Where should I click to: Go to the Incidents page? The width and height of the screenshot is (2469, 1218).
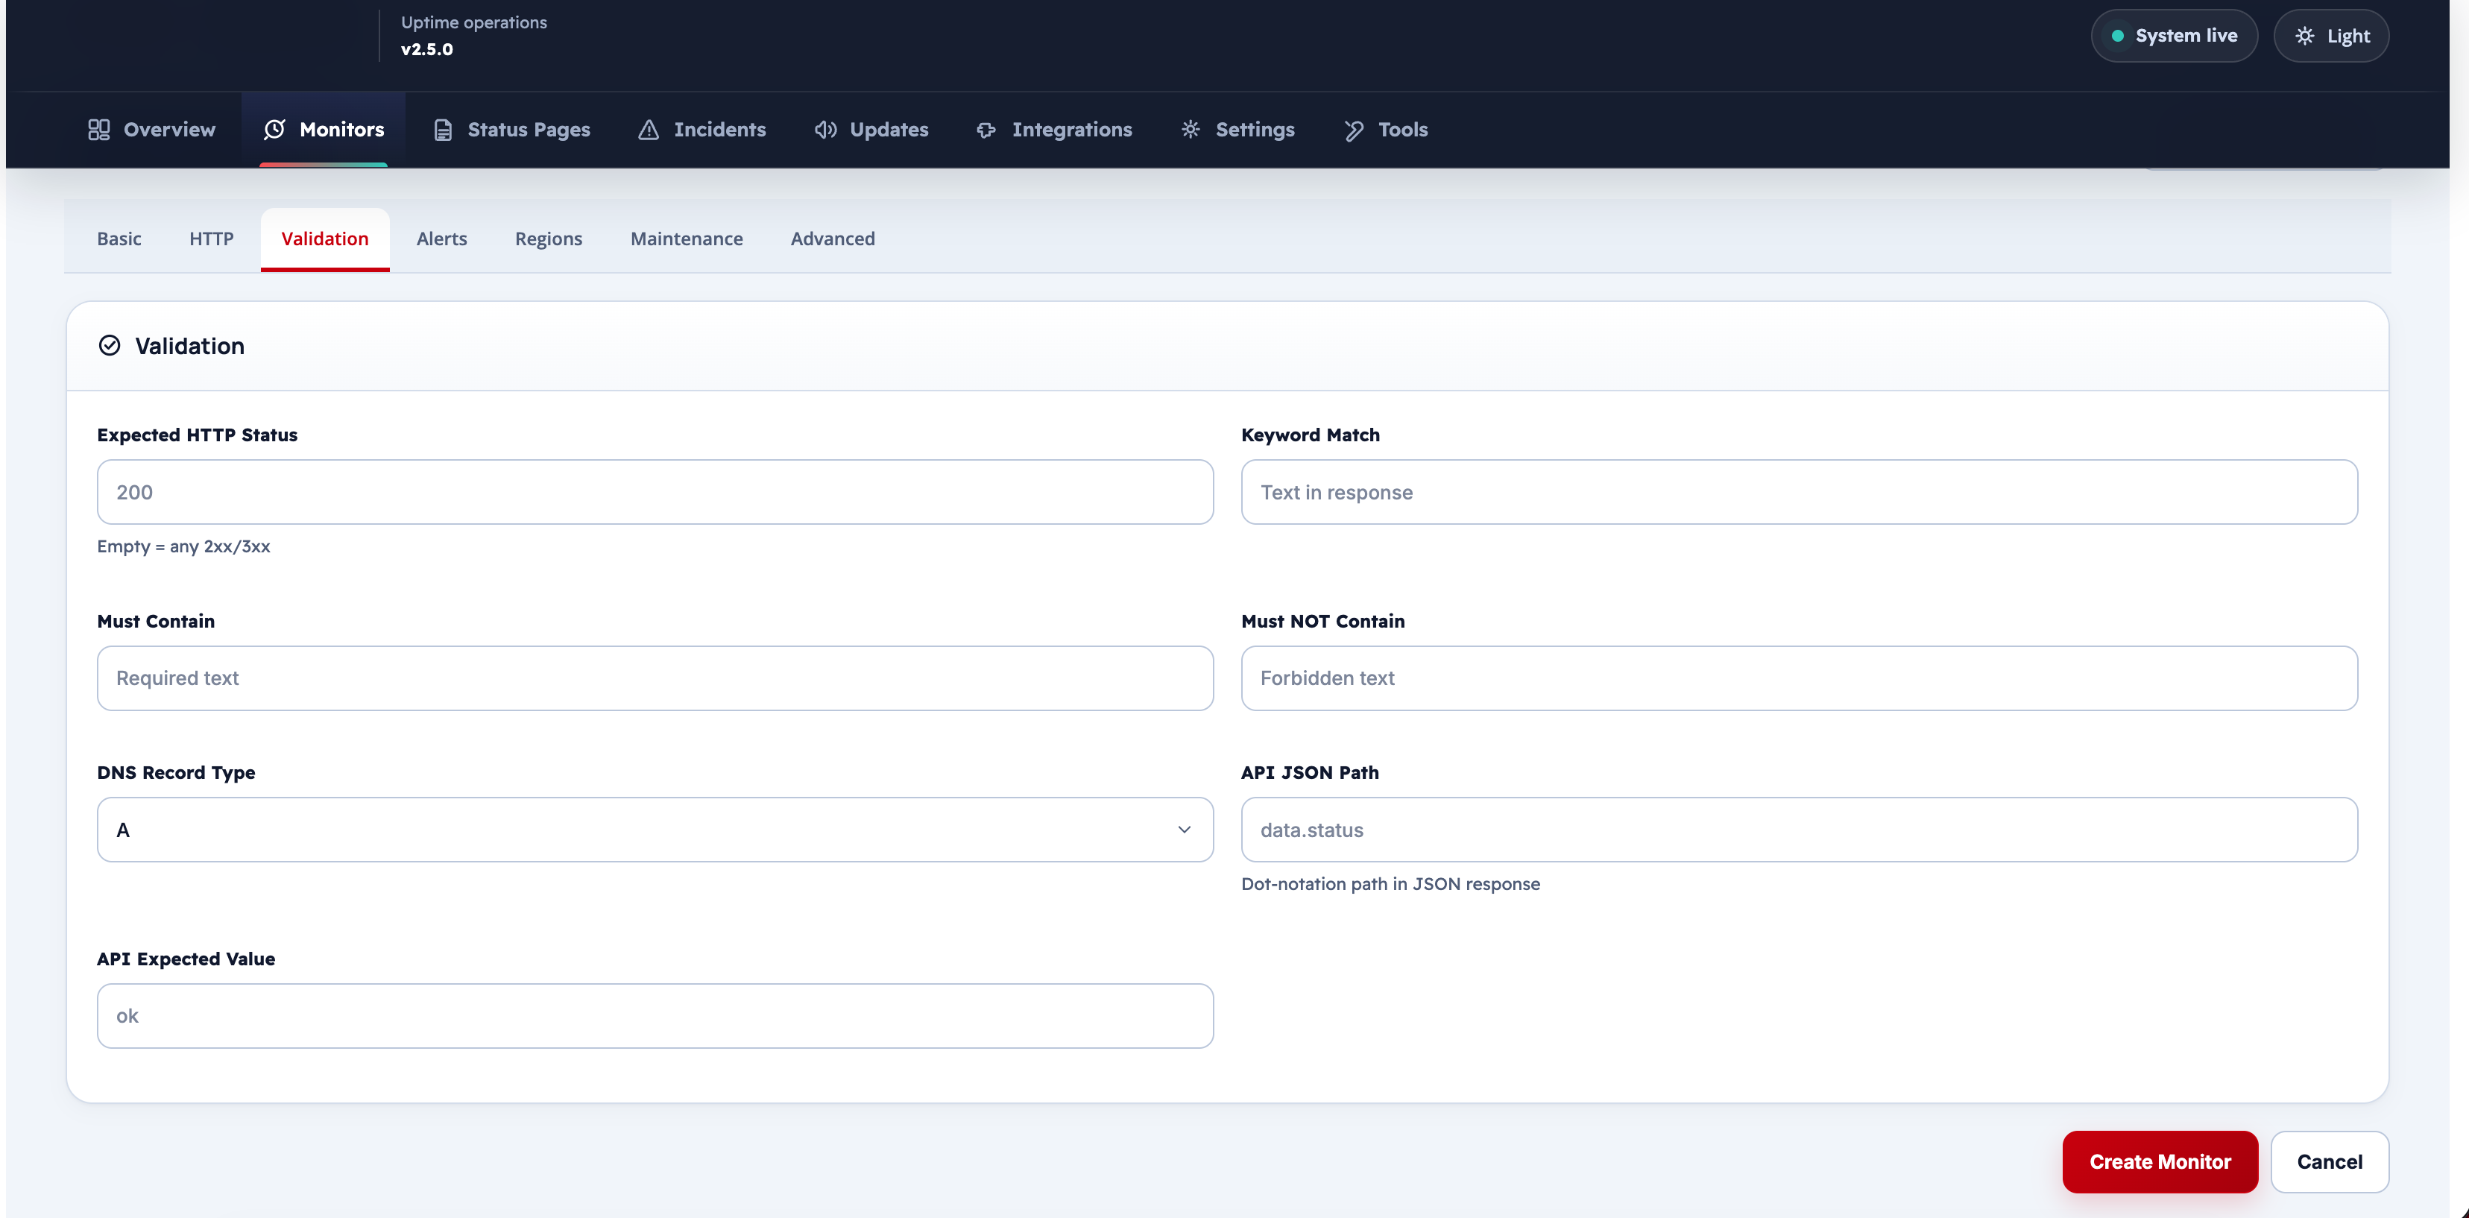(701, 130)
